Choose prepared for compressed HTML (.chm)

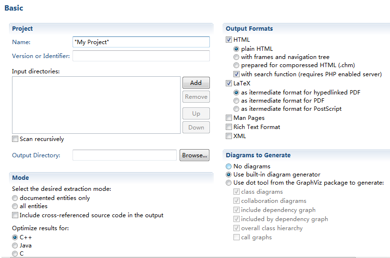click(x=236, y=65)
